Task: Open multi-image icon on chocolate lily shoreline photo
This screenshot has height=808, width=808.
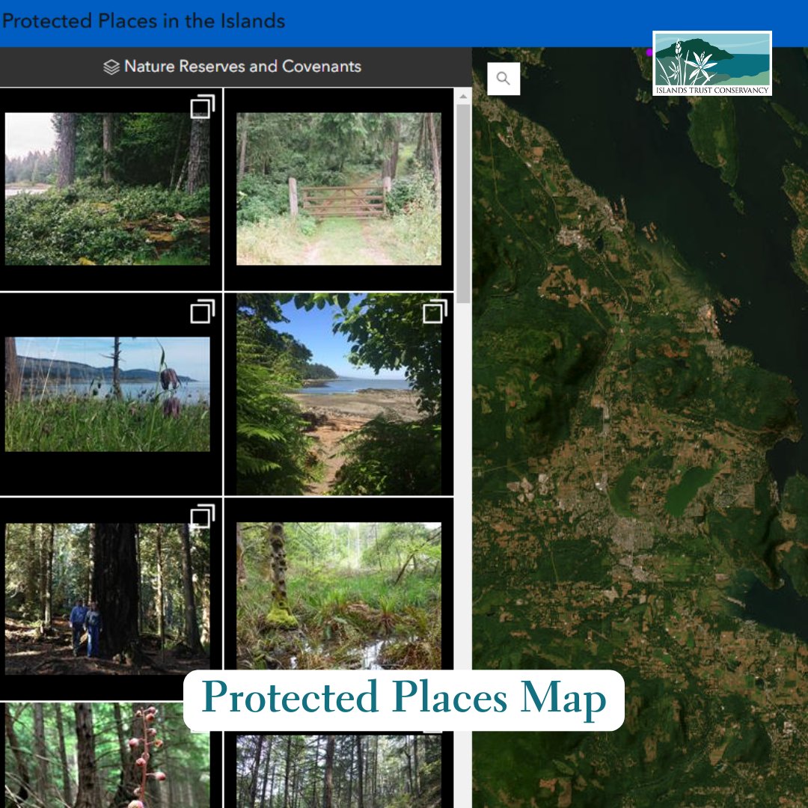Action: 203,311
